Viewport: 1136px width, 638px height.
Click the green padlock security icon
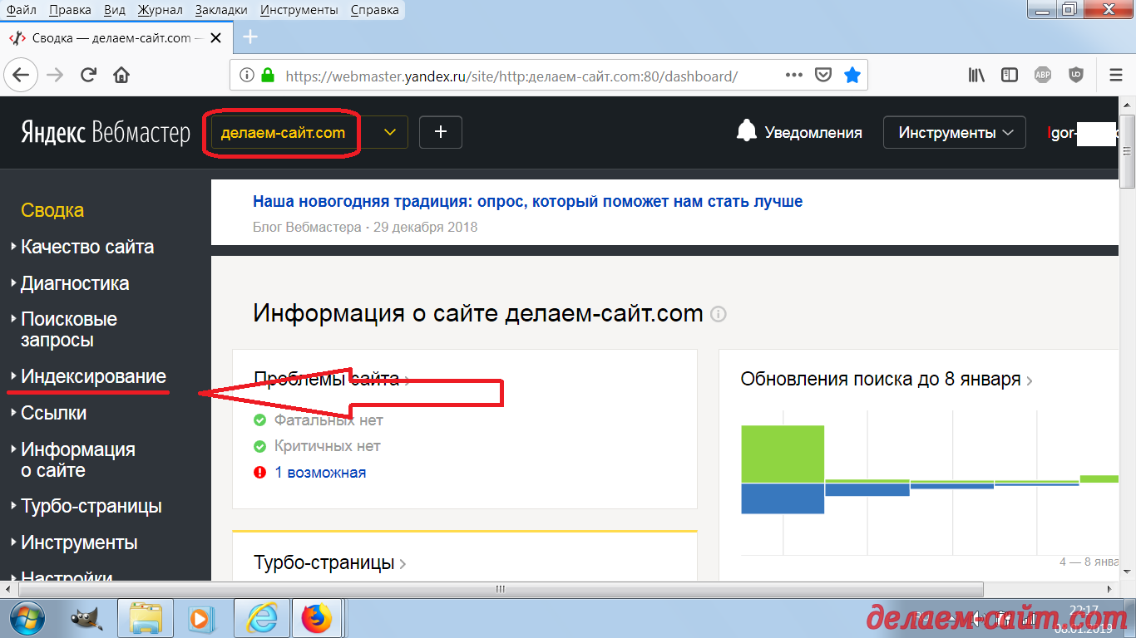pyautogui.click(x=267, y=76)
